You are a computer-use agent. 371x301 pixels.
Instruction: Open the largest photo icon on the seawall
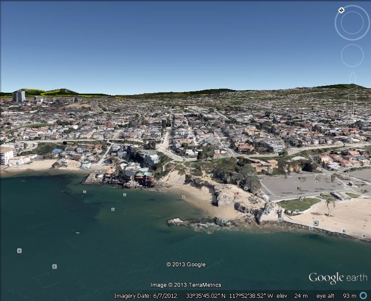[x=316, y=223]
